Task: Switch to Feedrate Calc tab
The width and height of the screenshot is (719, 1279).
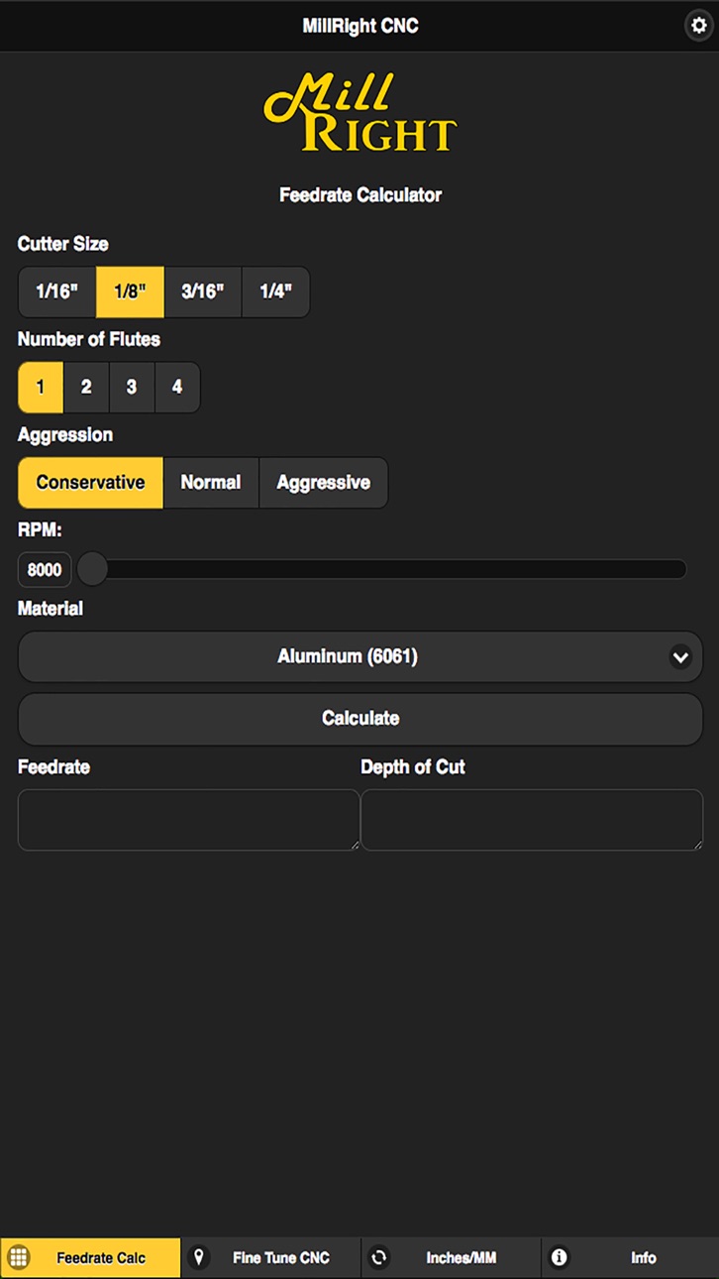Action: pos(90,1257)
